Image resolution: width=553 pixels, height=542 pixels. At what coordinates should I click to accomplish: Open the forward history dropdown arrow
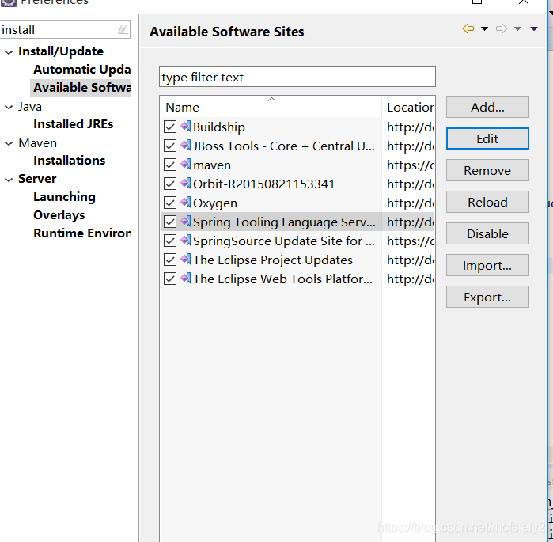517,29
